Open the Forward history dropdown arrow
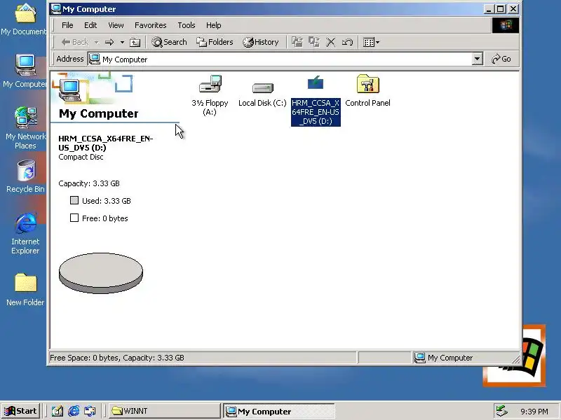This screenshot has width=561, height=420. (122, 42)
